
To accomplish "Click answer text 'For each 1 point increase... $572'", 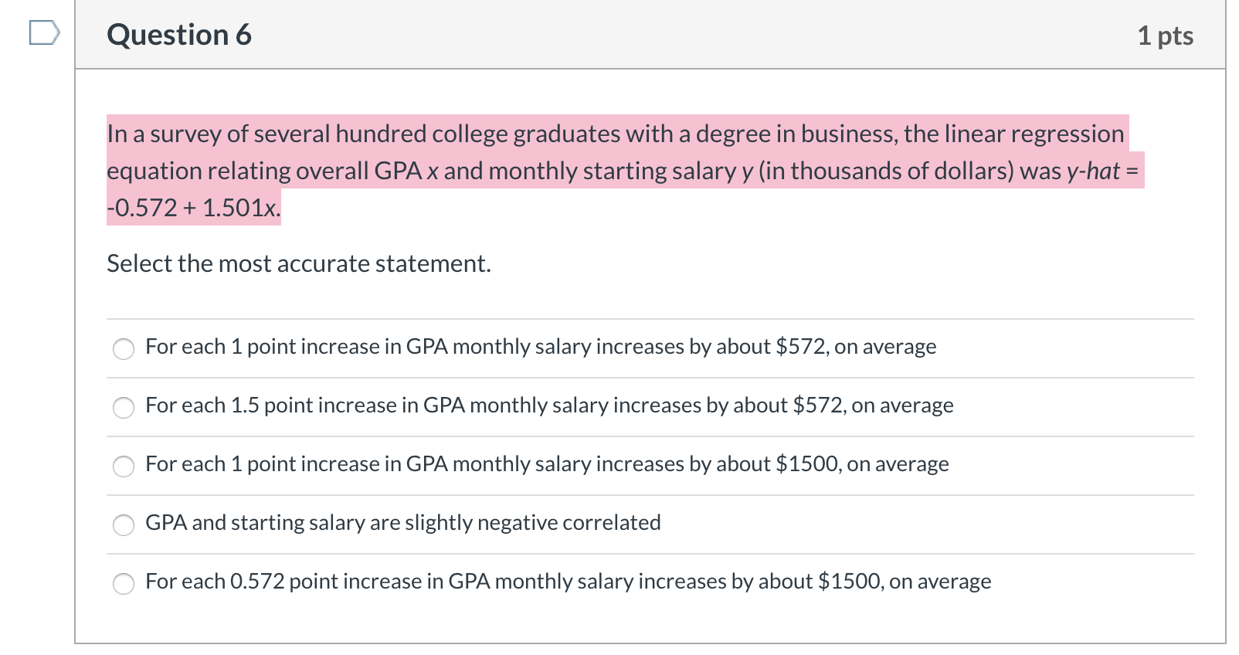I will (541, 347).
